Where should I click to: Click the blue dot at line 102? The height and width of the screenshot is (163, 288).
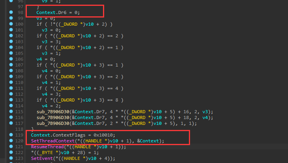click(10, 36)
